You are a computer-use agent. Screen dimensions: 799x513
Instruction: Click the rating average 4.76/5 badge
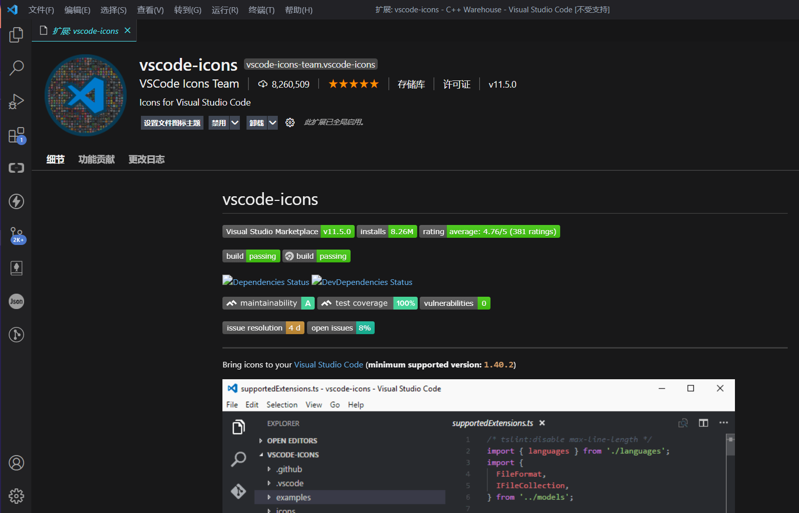(x=489, y=232)
